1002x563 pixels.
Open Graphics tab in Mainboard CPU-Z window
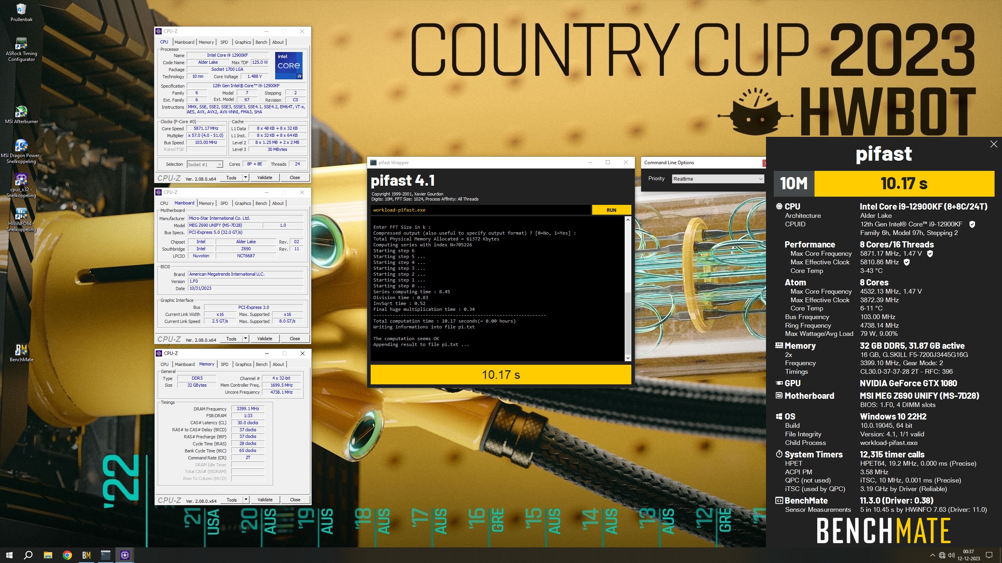243,203
